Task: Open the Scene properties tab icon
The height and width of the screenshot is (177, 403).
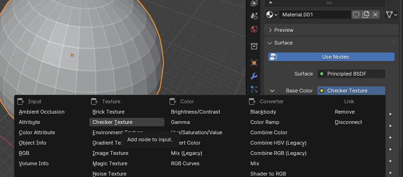Action: (254, 15)
